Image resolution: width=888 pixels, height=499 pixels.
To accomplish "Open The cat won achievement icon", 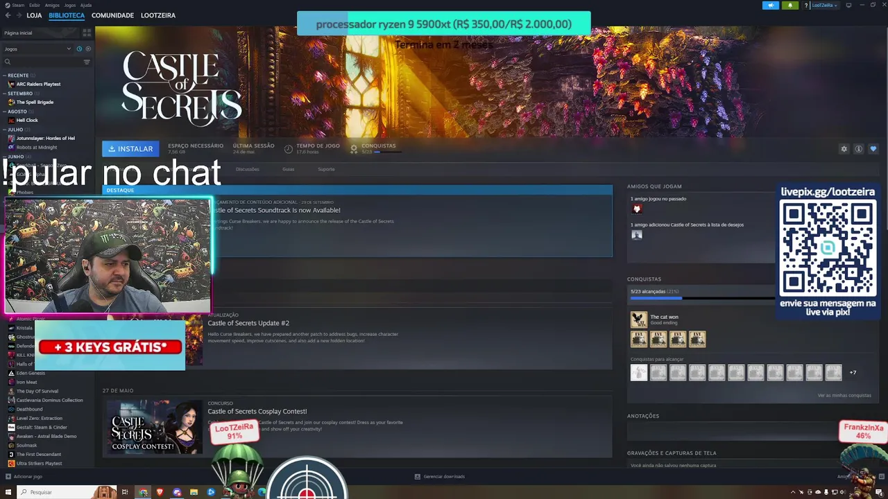I will [x=639, y=319].
